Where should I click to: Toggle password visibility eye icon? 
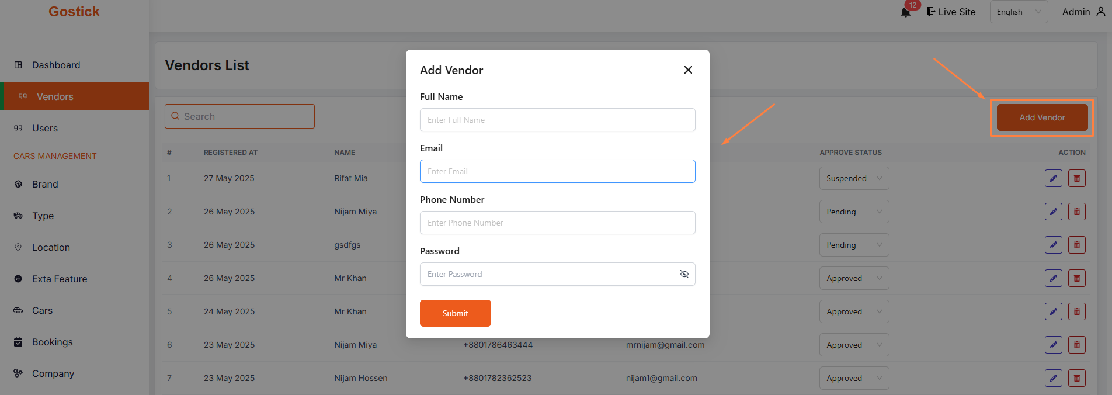point(684,274)
